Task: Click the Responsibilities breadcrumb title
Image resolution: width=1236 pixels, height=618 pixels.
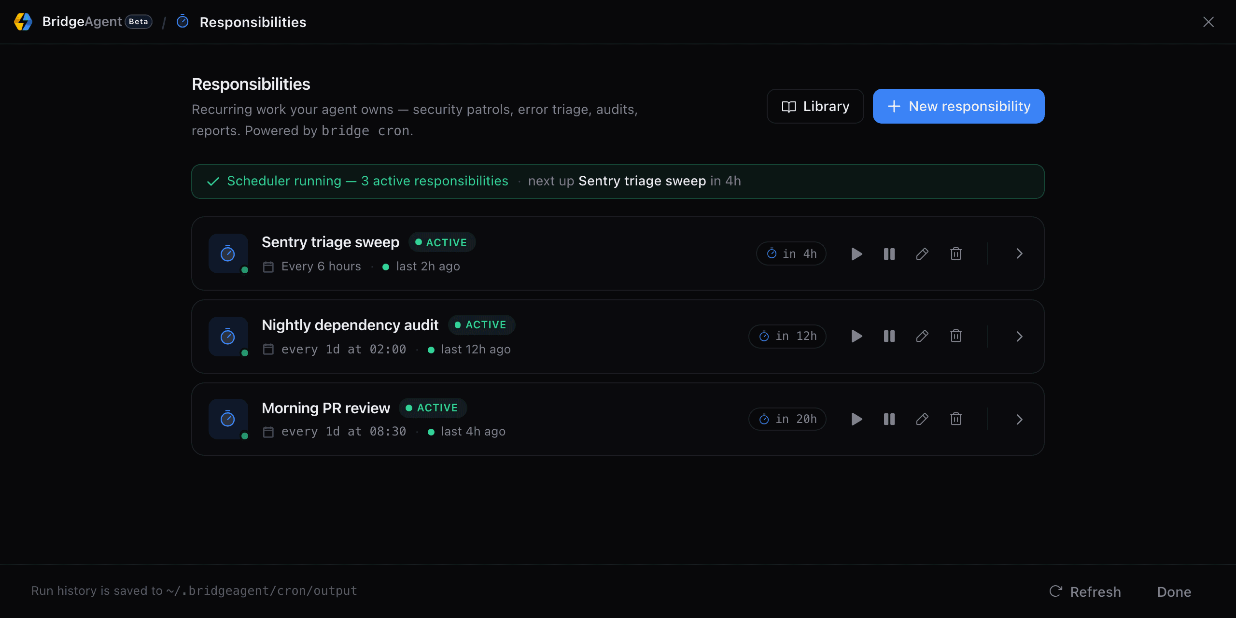Action: [x=253, y=22]
